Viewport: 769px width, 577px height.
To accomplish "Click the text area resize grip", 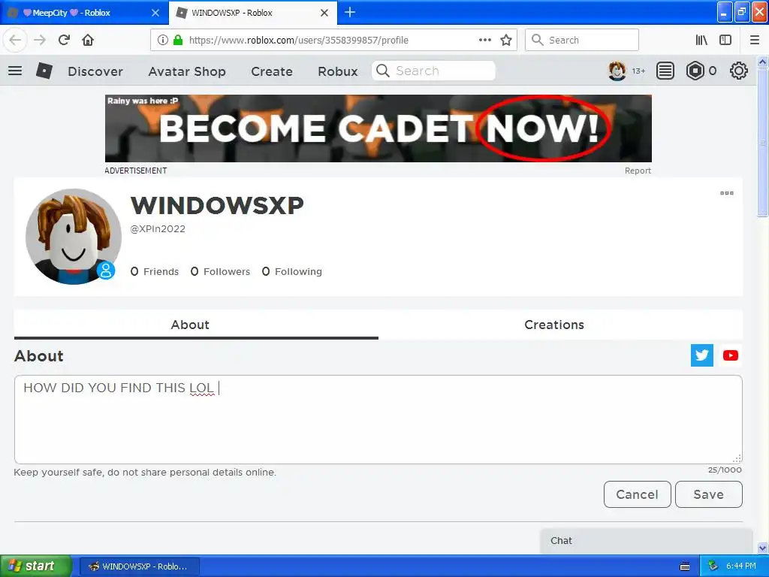I will [x=737, y=458].
